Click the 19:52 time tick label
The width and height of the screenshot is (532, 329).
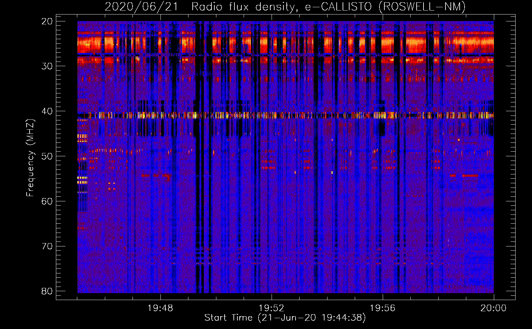click(x=271, y=308)
